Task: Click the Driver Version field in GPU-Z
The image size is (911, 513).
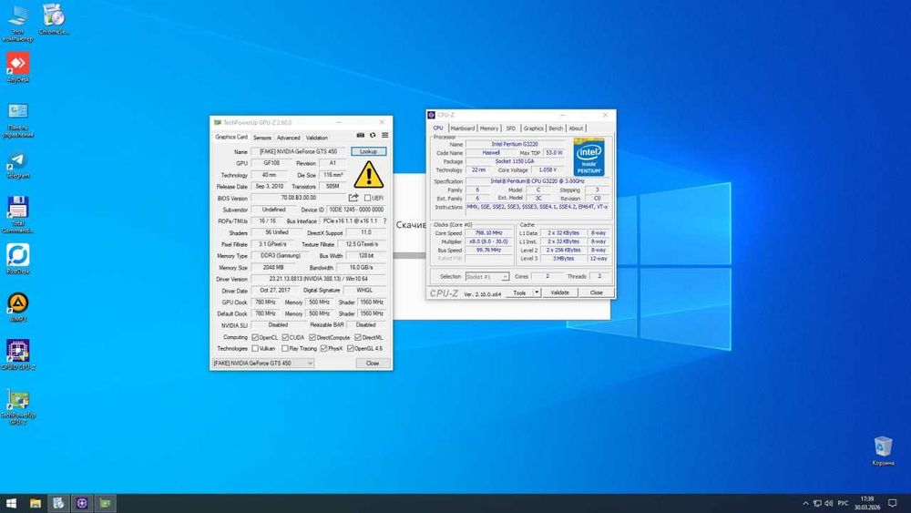Action: tap(318, 279)
